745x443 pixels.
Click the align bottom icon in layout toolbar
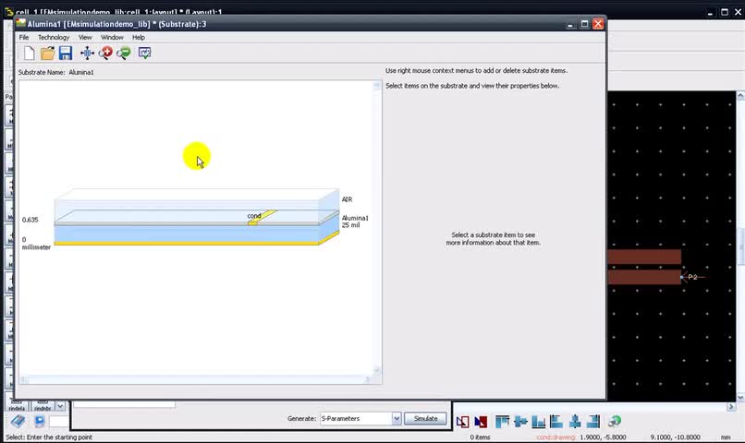(538, 421)
